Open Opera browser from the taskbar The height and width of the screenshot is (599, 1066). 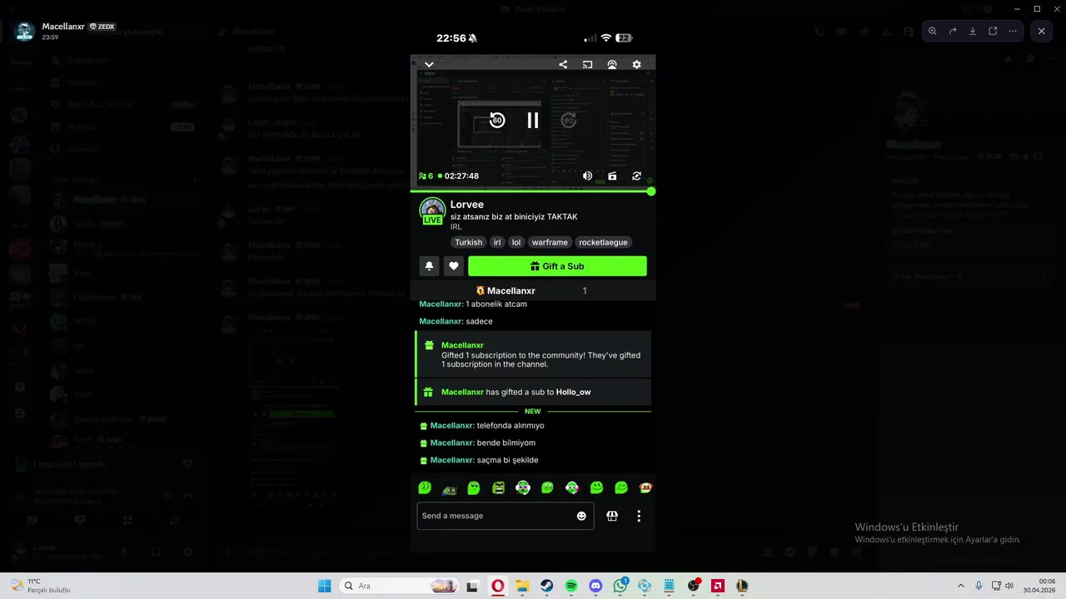pos(497,586)
